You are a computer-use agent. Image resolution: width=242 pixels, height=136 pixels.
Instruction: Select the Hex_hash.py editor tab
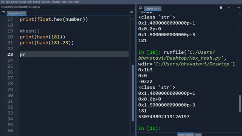(15, 13)
